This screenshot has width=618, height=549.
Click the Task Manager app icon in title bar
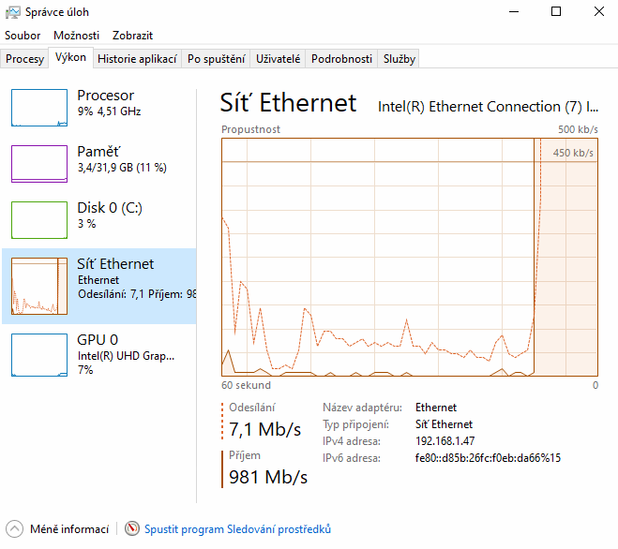10,12
